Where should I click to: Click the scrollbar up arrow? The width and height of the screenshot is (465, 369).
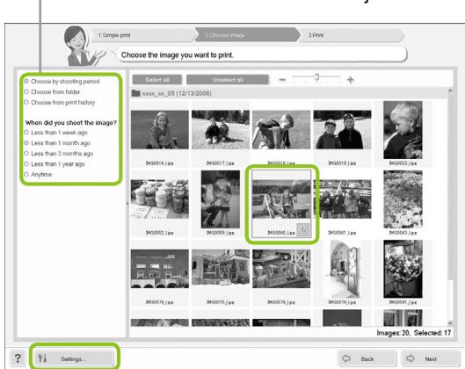[x=450, y=90]
